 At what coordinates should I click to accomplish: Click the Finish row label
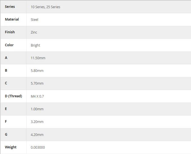click(10, 32)
